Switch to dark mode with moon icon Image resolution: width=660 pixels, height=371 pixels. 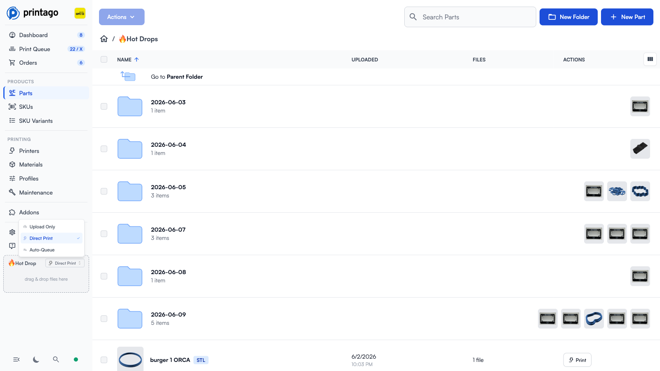(x=36, y=359)
